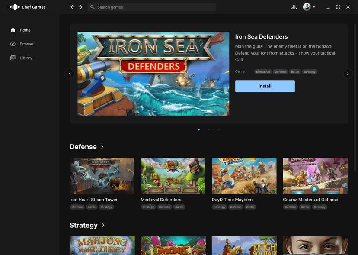This screenshot has width=358, height=255.
Task: Click the Home icon in the sidebar
Action: point(13,30)
